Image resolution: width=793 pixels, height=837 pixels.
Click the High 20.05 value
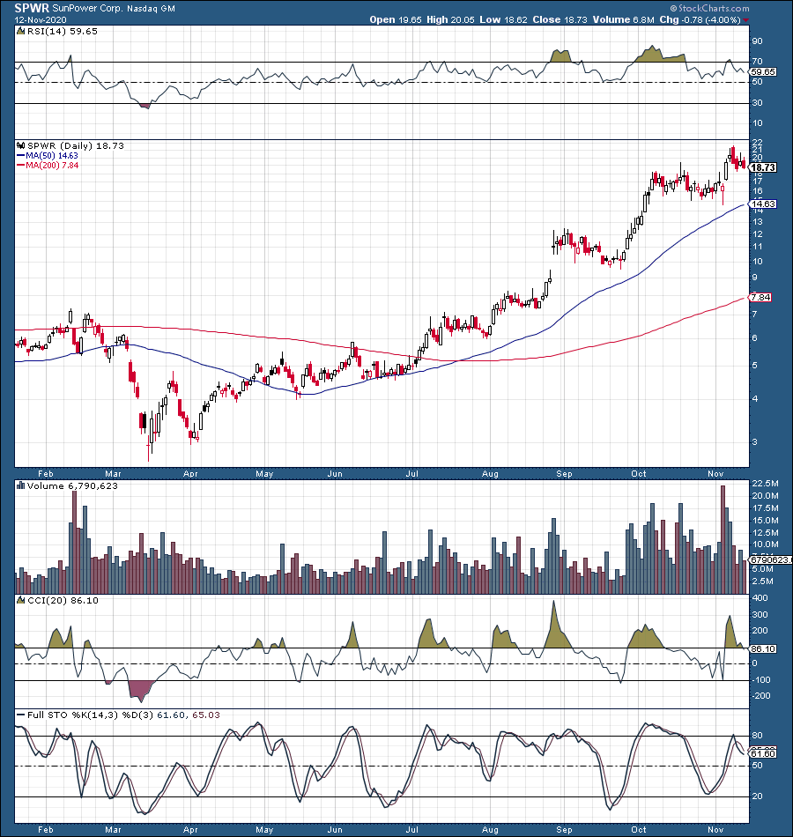[450, 19]
